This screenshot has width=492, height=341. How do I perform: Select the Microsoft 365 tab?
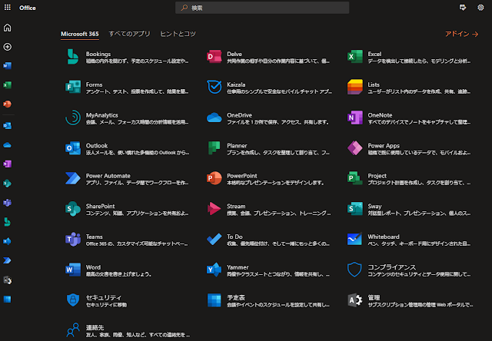[x=80, y=34]
